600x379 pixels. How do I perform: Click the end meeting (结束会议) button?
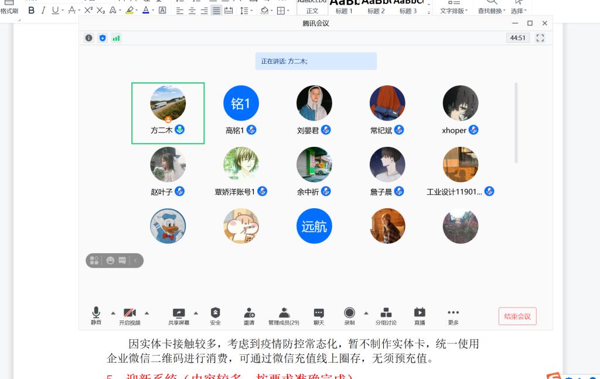[x=517, y=316]
